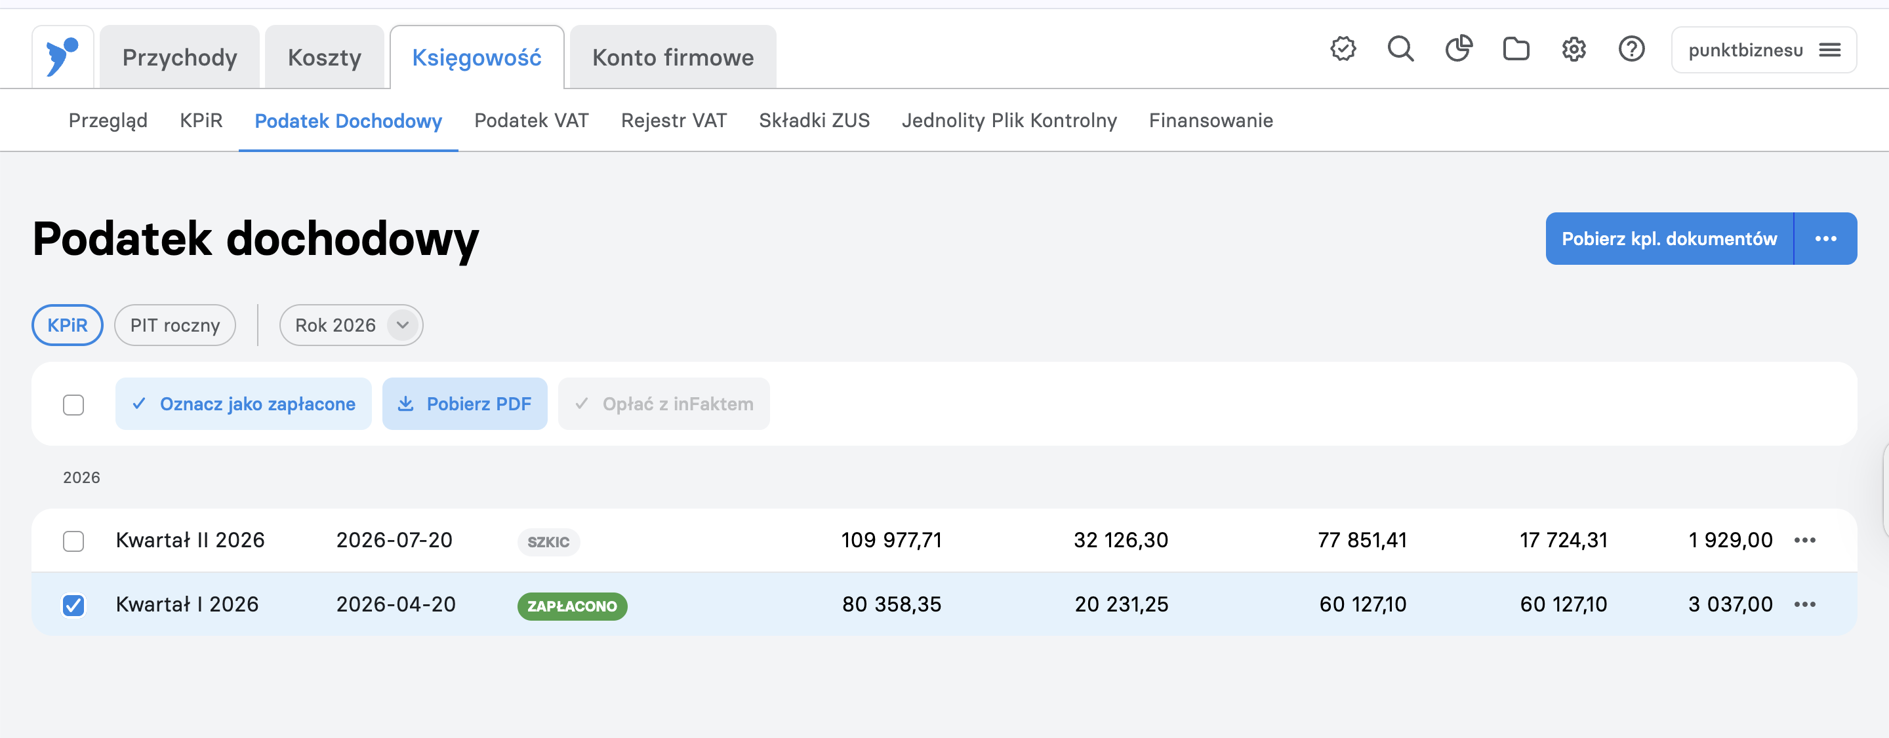Open the verified badge icon in the header

click(x=1343, y=49)
